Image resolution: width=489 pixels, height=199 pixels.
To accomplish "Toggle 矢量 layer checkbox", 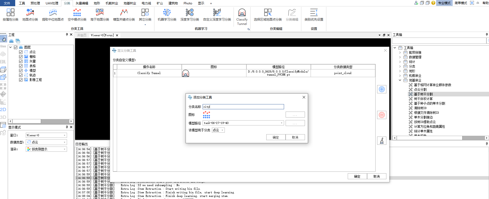I will (21, 61).
